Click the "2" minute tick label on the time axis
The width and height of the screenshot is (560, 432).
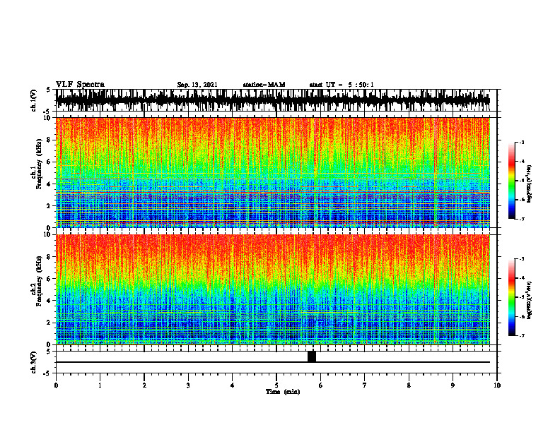pyautogui.click(x=144, y=385)
